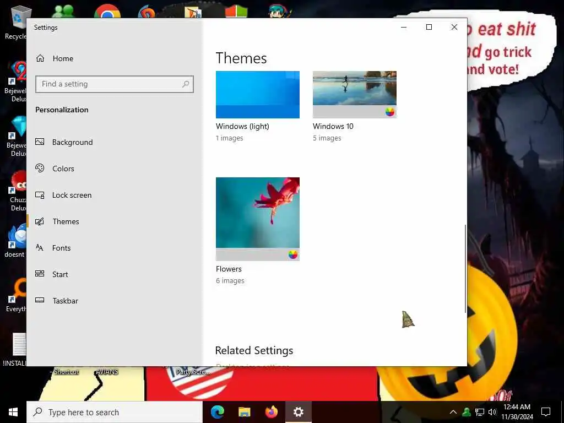The height and width of the screenshot is (423, 564).
Task: Click the Fonts AA icon
Action: point(40,247)
